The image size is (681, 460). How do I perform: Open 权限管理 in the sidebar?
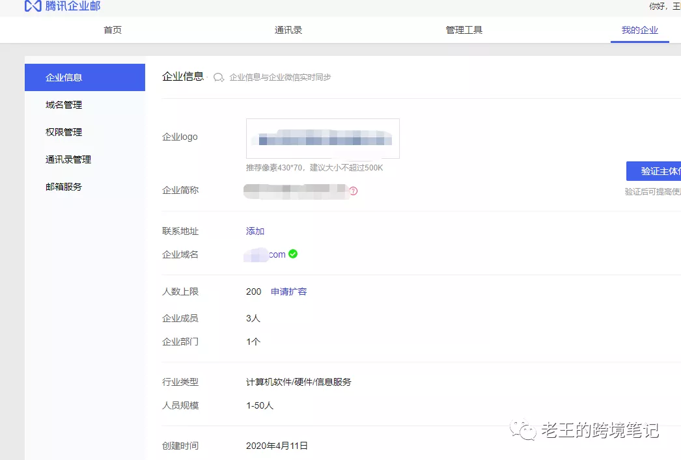tap(64, 132)
